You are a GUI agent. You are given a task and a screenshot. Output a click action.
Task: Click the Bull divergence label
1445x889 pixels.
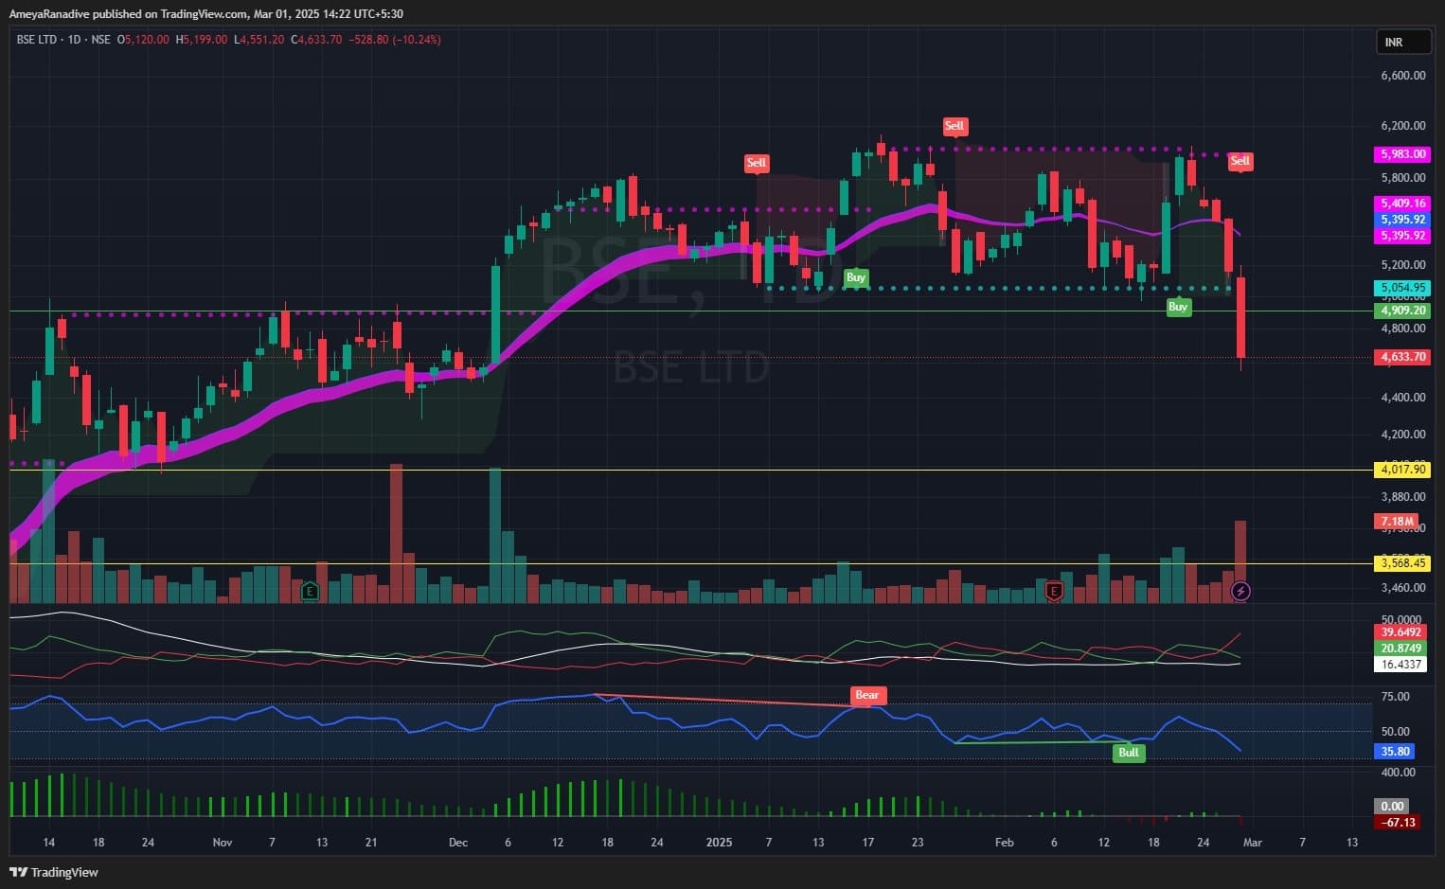point(1129,753)
